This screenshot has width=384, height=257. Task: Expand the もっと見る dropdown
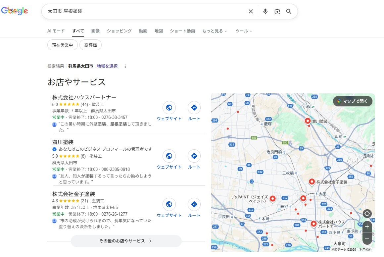coord(215,31)
